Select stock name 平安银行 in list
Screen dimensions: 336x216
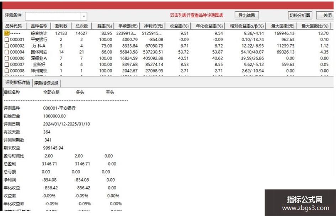[x=39, y=40]
